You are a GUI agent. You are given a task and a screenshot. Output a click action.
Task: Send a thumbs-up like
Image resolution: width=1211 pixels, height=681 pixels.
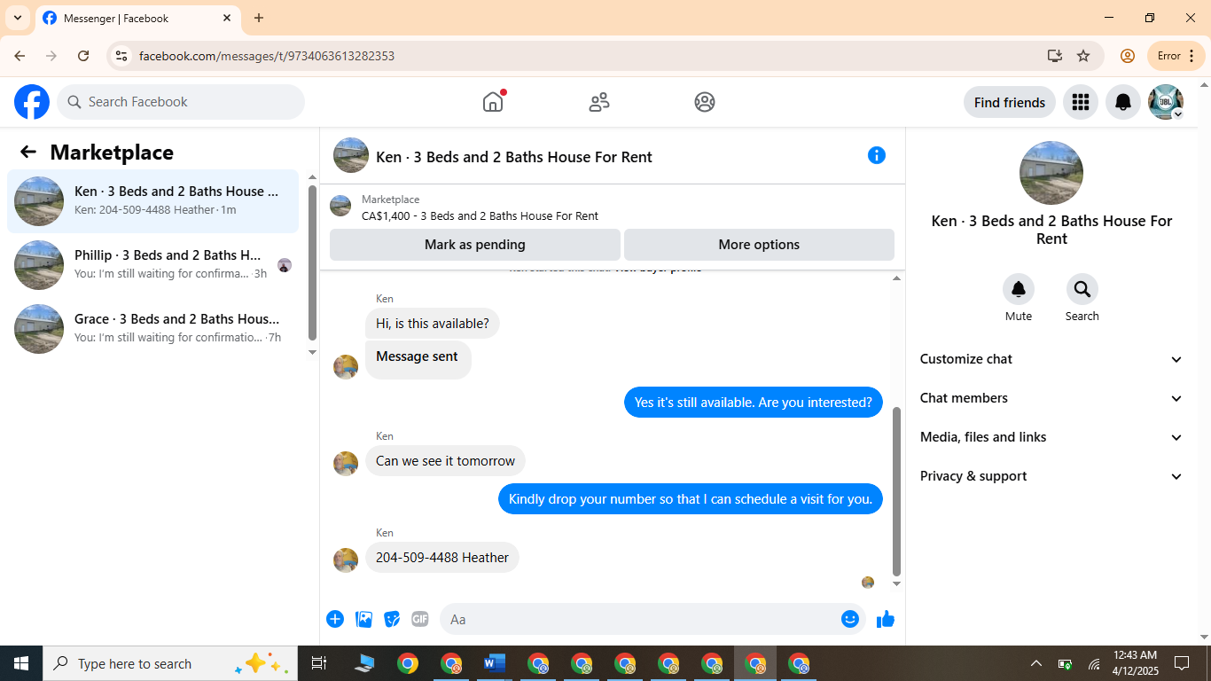[x=886, y=619]
